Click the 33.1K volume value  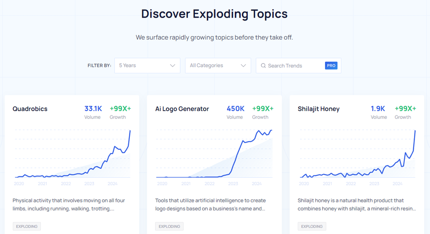93,109
